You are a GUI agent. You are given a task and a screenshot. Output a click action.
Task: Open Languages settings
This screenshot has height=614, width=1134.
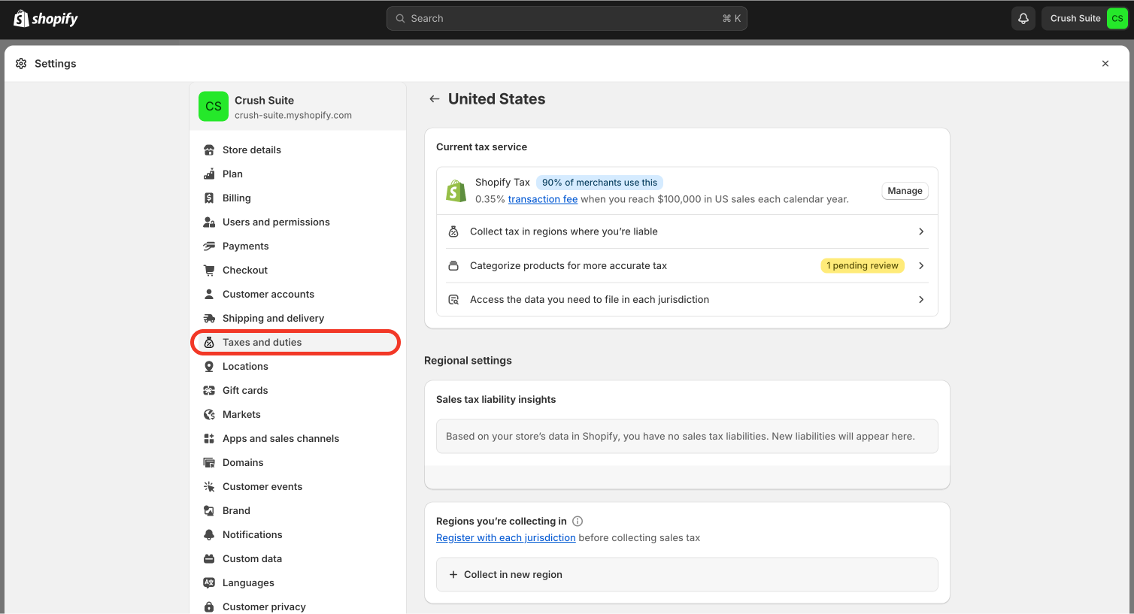[297, 583]
